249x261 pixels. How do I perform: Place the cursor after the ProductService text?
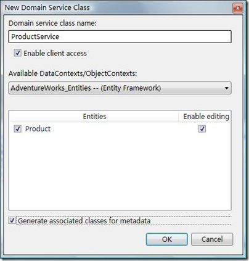[60, 36]
